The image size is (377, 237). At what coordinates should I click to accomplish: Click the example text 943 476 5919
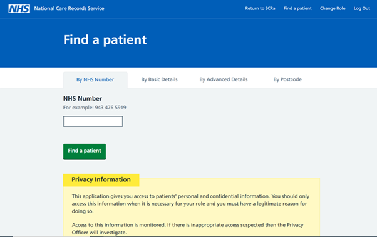(x=110, y=108)
